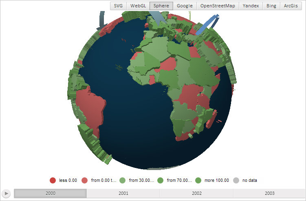Select year 2001 on the timeline

123,193
